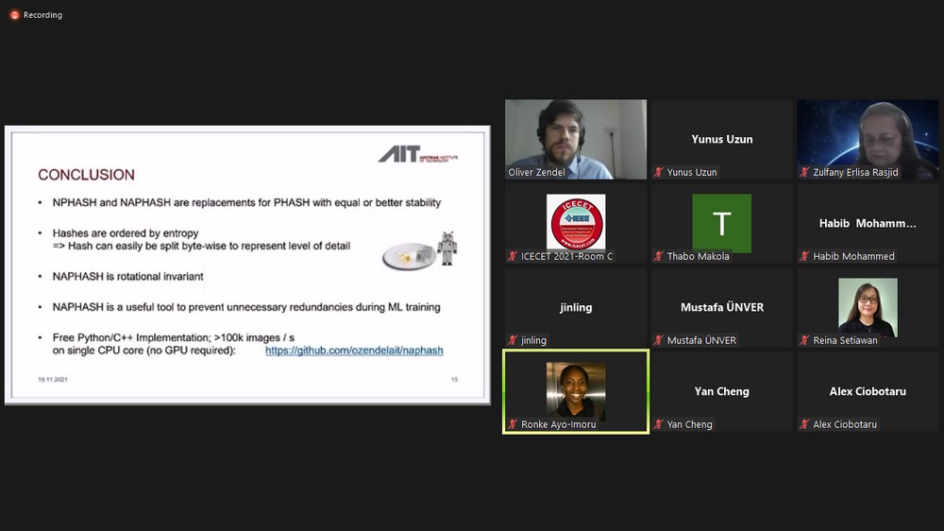
Task: Click the green T avatar of Thabo Makola
Action: coord(721,223)
